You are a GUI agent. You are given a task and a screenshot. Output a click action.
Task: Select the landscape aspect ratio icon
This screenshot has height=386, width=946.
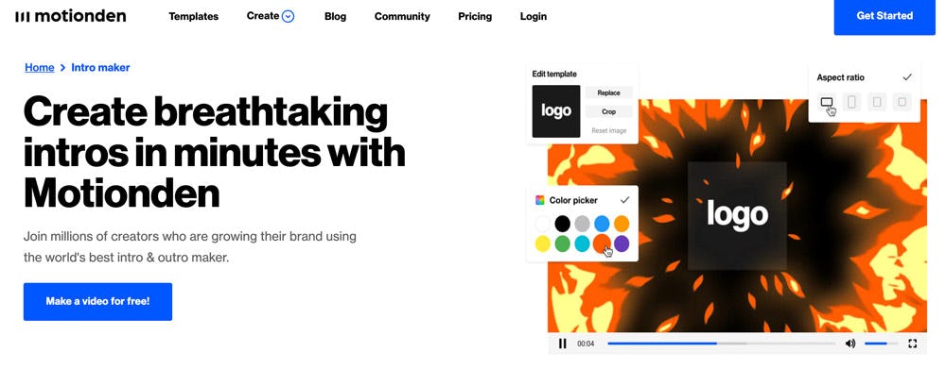pos(827,102)
